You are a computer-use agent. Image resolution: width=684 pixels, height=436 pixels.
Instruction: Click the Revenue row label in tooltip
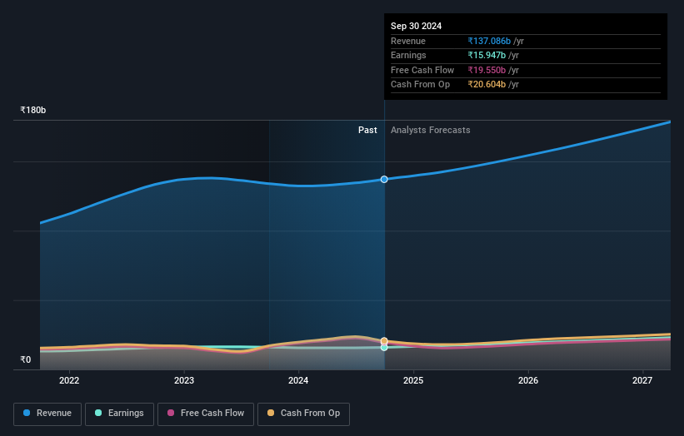click(x=408, y=41)
